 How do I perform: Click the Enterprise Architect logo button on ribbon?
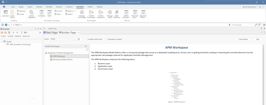pyautogui.click(x=4, y=7)
